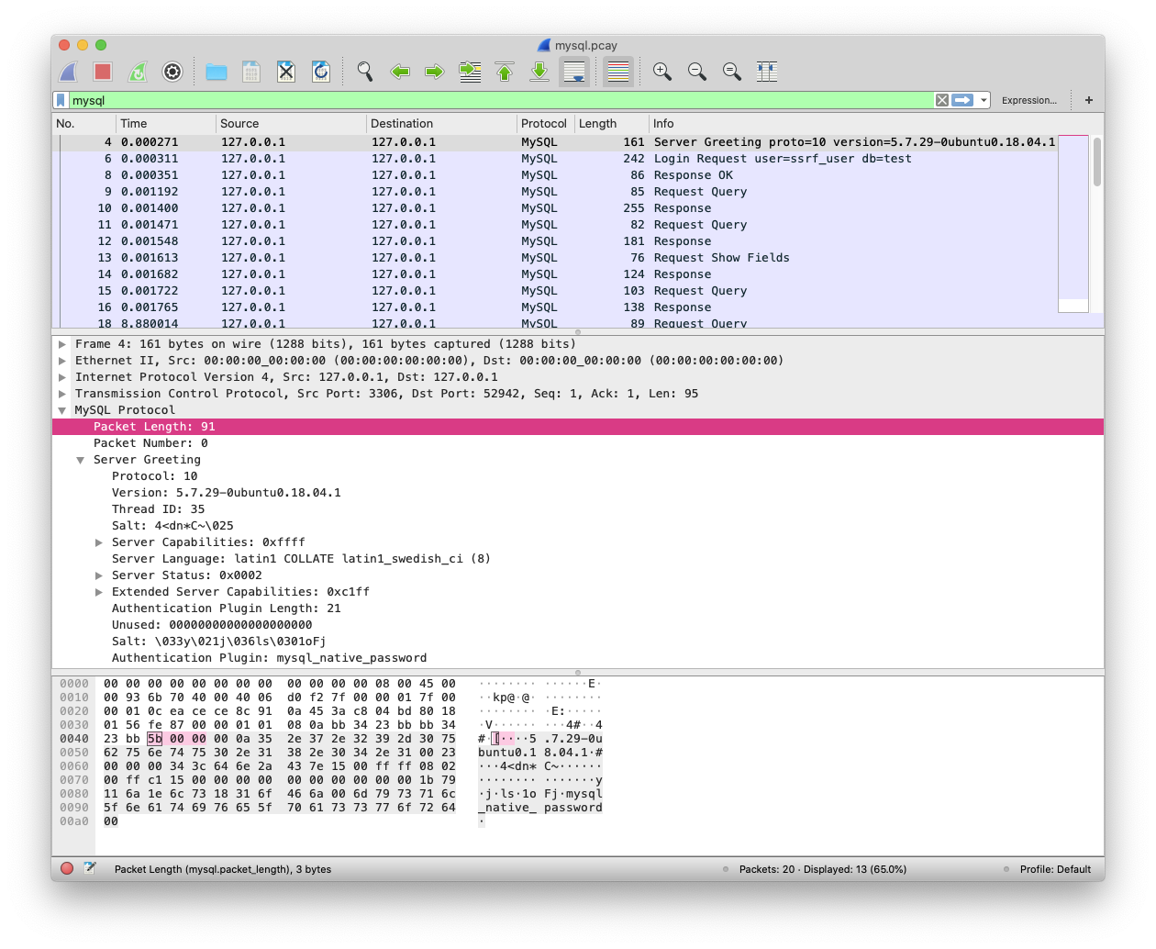Open a capture file
The image size is (1156, 949).
[x=217, y=72]
